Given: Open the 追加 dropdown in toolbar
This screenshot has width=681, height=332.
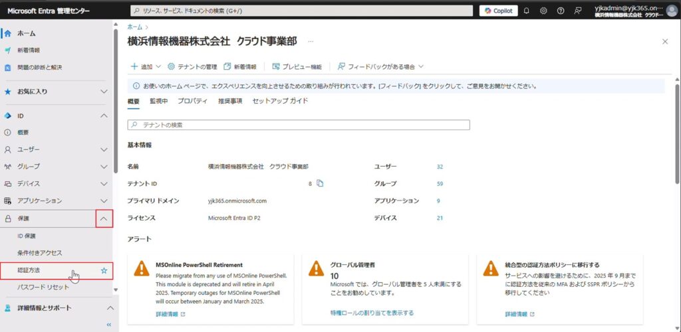Looking at the screenshot, I should pyautogui.click(x=146, y=67).
